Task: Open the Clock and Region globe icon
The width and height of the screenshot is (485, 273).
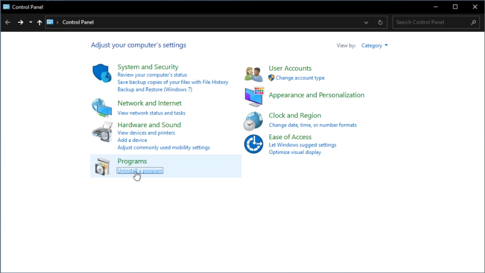Action: coord(253,122)
